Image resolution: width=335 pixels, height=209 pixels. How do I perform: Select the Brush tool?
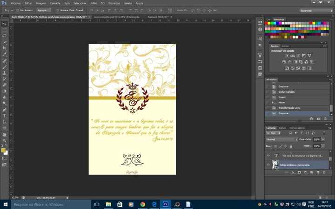pyautogui.click(x=4, y=67)
